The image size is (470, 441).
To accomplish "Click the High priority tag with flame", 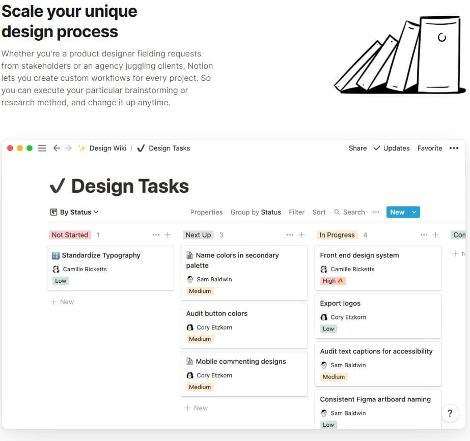I will pyautogui.click(x=333, y=281).
